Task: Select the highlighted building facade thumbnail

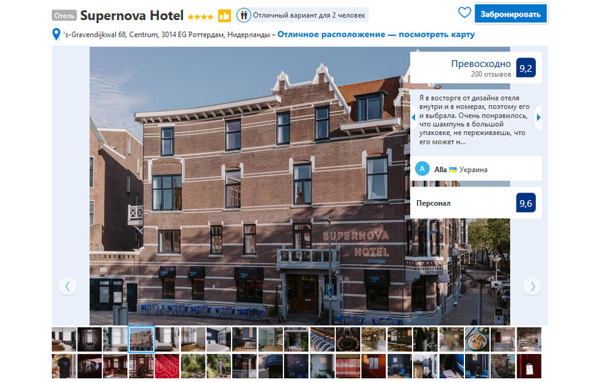Action: (141, 339)
